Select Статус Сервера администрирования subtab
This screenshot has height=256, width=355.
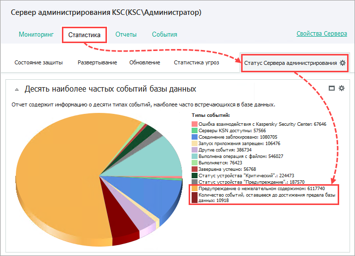tap(291, 63)
